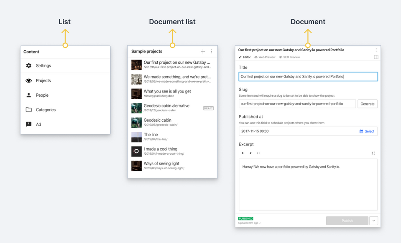Viewport: 401px width, 243px height.
Task: Click the Generate button for the slug
Action: click(367, 104)
